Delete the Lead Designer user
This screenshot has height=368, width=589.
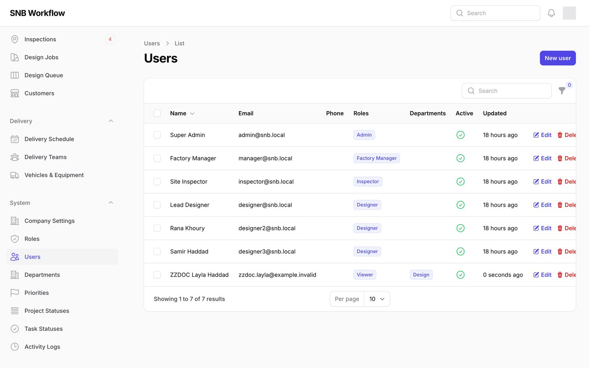567,205
